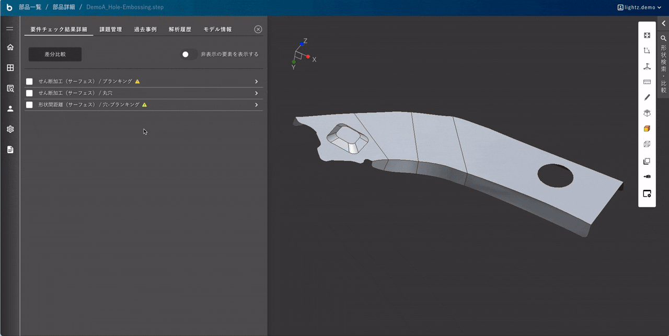The width and height of the screenshot is (669, 336).
Task: Check the せん断加工 / 丸穴 checkbox
Action: point(29,93)
